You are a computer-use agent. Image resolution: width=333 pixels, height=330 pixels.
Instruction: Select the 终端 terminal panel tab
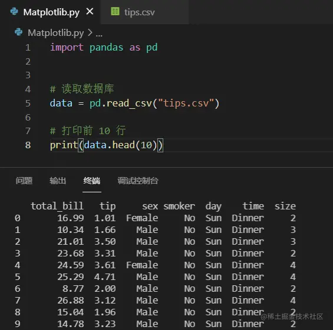pos(92,181)
